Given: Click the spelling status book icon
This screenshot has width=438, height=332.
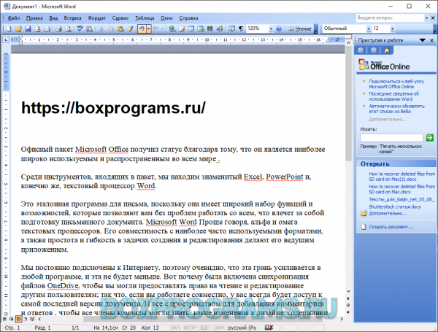Looking at the screenshot, I should coord(269,327).
